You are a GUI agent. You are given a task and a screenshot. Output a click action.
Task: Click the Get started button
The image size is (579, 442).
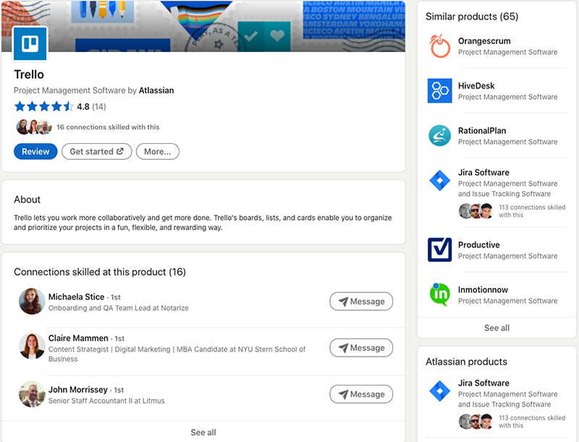point(96,151)
